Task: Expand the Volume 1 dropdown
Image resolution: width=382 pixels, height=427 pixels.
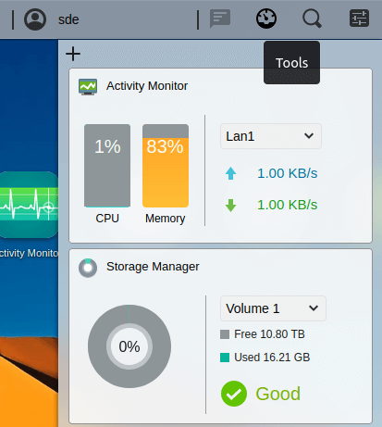Action: point(273,308)
